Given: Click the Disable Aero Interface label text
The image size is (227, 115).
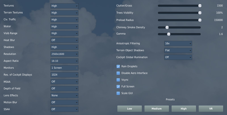Looking at the screenshot, I should [x=134, y=73].
